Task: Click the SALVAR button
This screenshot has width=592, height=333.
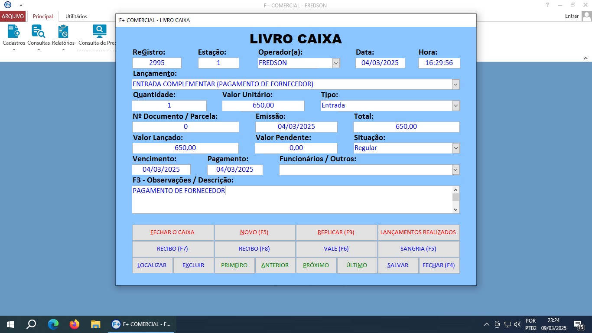Action: (x=398, y=265)
